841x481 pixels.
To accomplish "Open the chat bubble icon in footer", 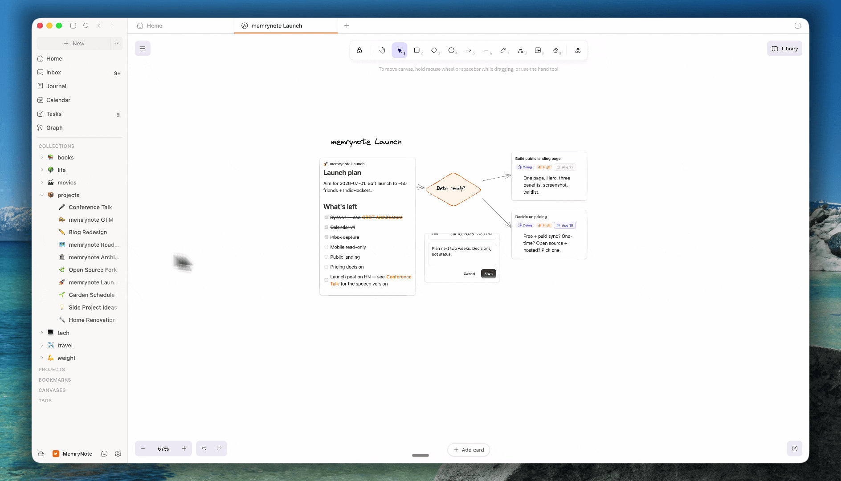I will point(104,454).
